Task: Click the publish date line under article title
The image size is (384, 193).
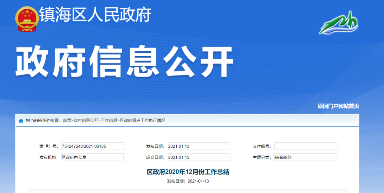Action: click(188, 181)
